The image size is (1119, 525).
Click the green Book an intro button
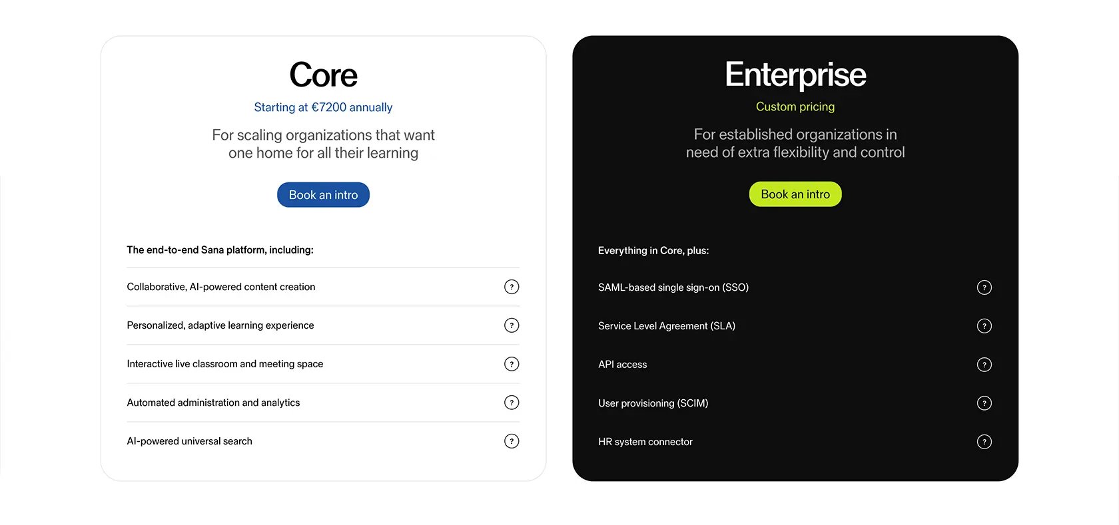[x=795, y=194]
